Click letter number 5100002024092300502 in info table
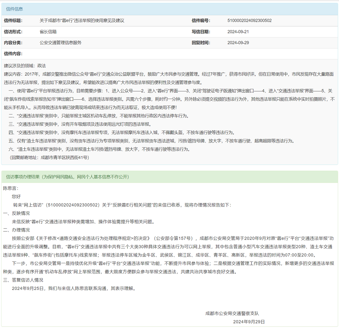The width and height of the screenshot is (339, 328). point(249,21)
